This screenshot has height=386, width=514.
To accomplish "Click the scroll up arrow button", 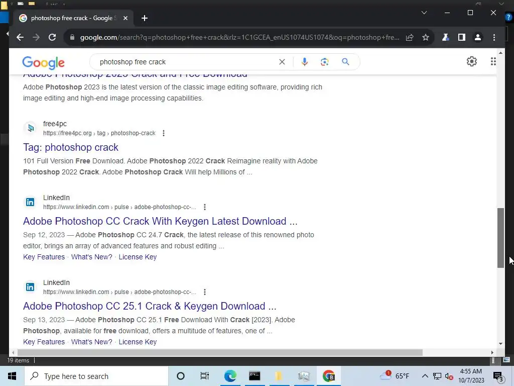I will (500, 52).
